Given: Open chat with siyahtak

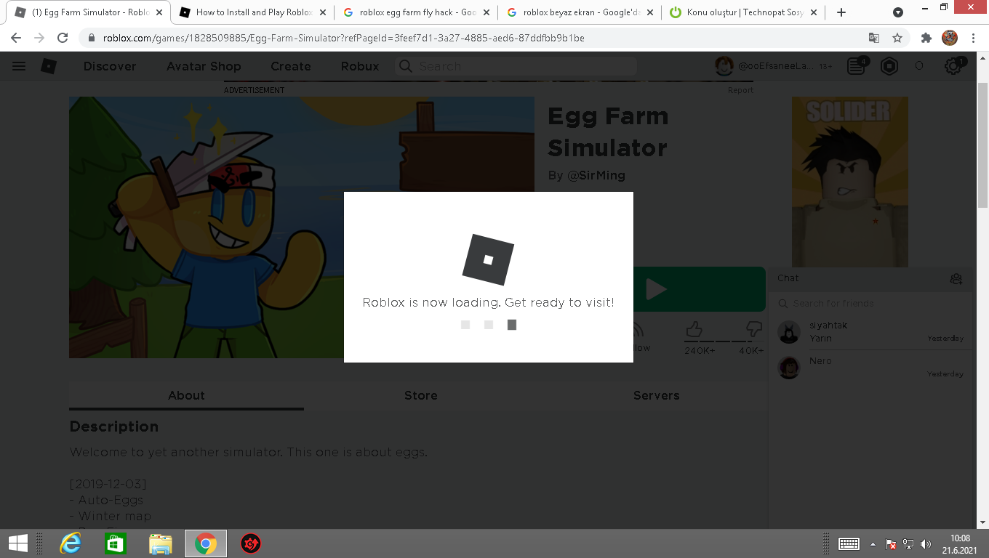Looking at the screenshot, I should coord(871,332).
